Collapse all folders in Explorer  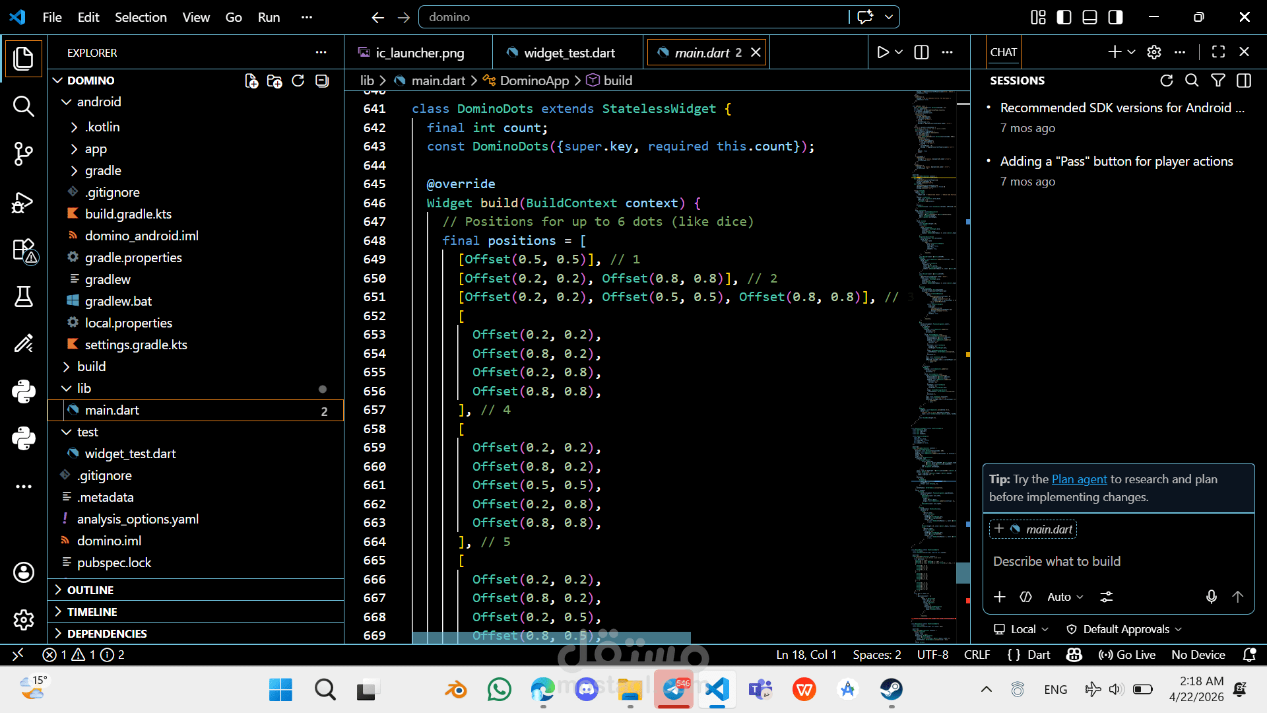[322, 81]
